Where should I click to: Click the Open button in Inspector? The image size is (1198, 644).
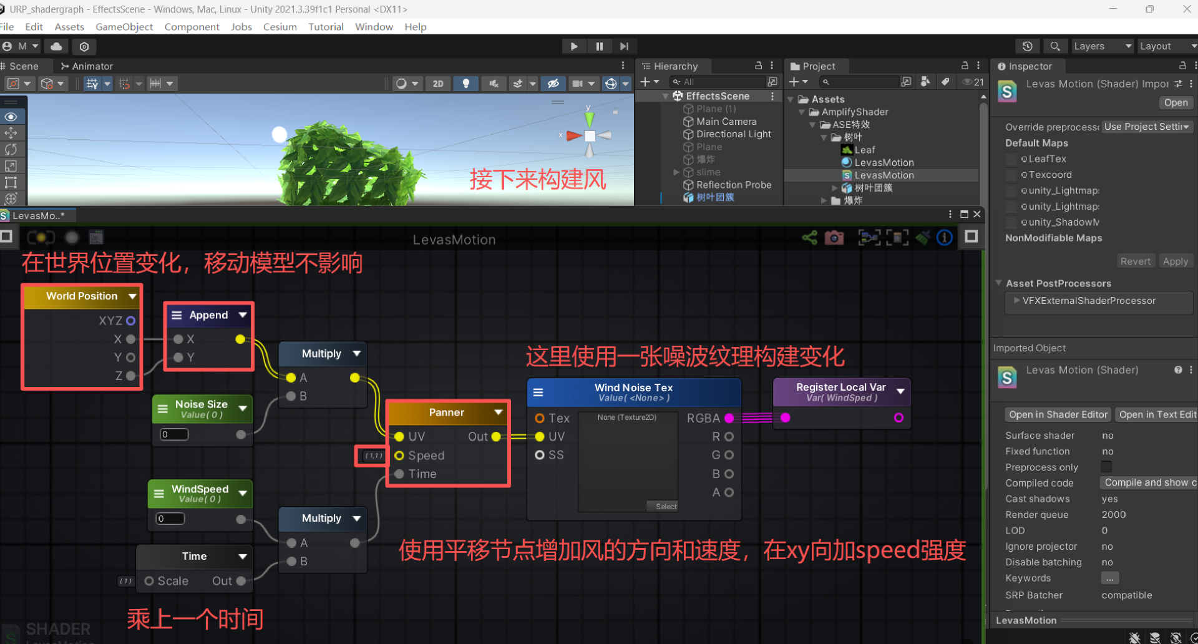[x=1176, y=103]
